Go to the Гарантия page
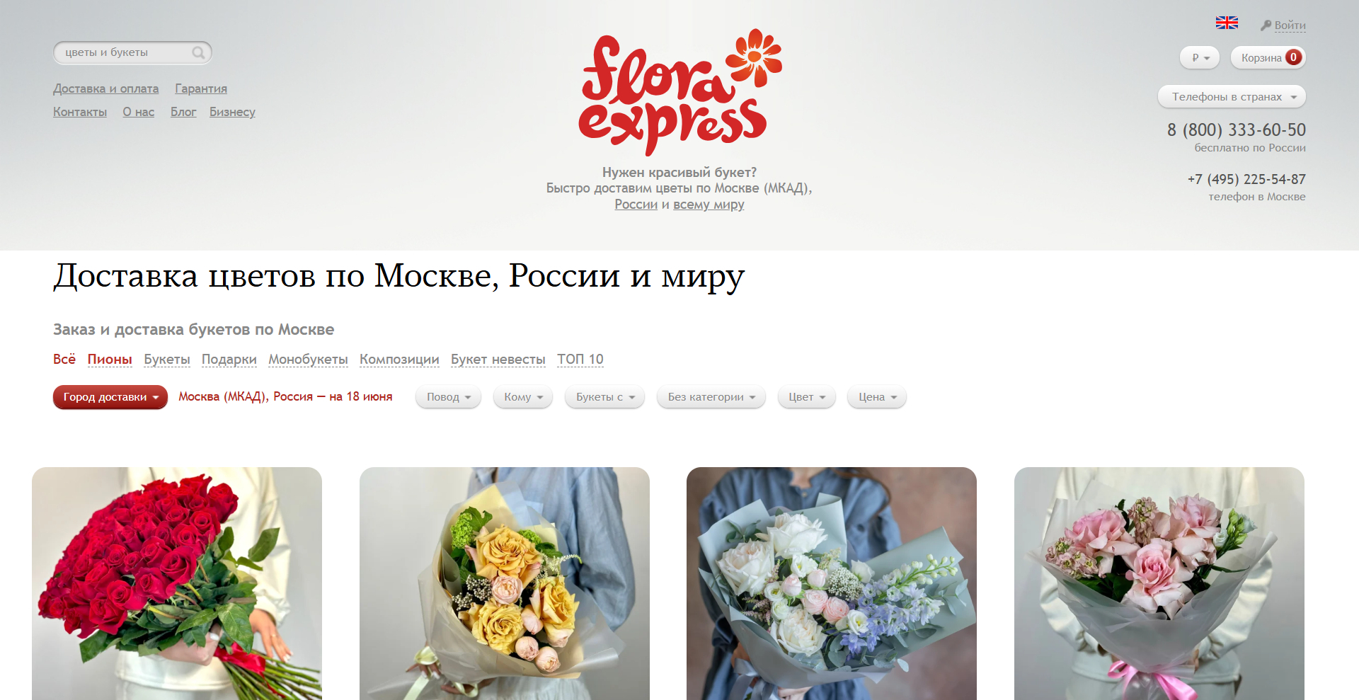Image resolution: width=1359 pixels, height=700 pixels. (x=201, y=88)
